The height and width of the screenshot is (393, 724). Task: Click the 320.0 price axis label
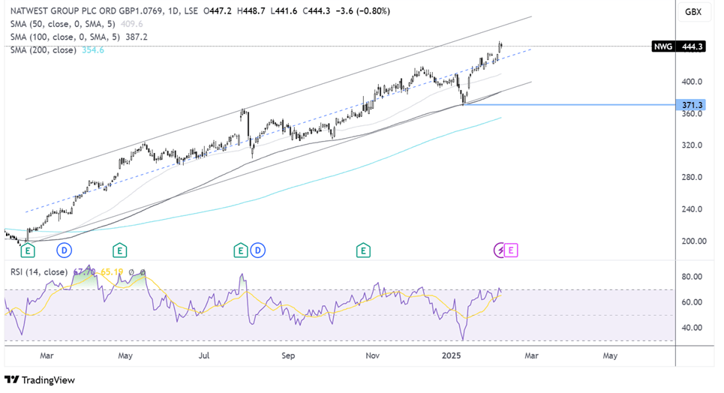(692, 145)
